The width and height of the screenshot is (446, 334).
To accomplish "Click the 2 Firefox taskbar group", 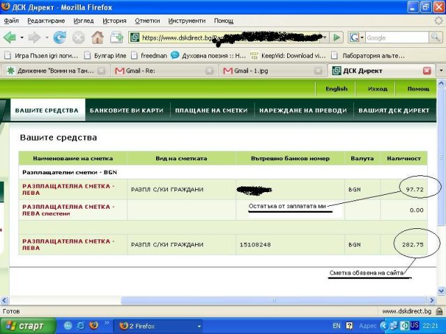I will pos(158,326).
